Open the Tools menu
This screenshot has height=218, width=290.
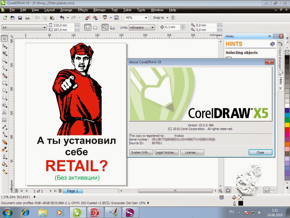tap(141, 10)
